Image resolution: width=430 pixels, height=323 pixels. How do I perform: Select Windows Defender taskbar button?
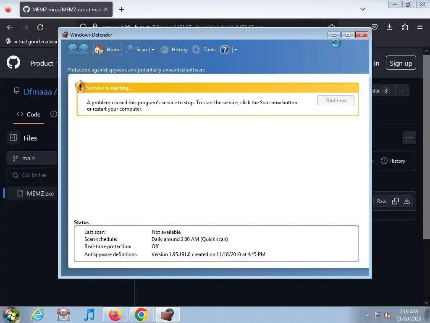tap(167, 315)
